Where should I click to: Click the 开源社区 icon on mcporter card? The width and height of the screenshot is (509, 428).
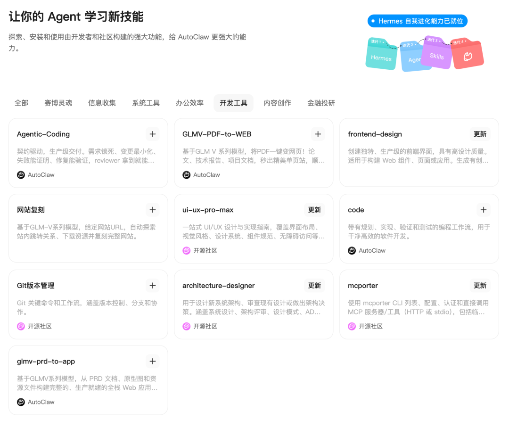pyautogui.click(x=352, y=326)
